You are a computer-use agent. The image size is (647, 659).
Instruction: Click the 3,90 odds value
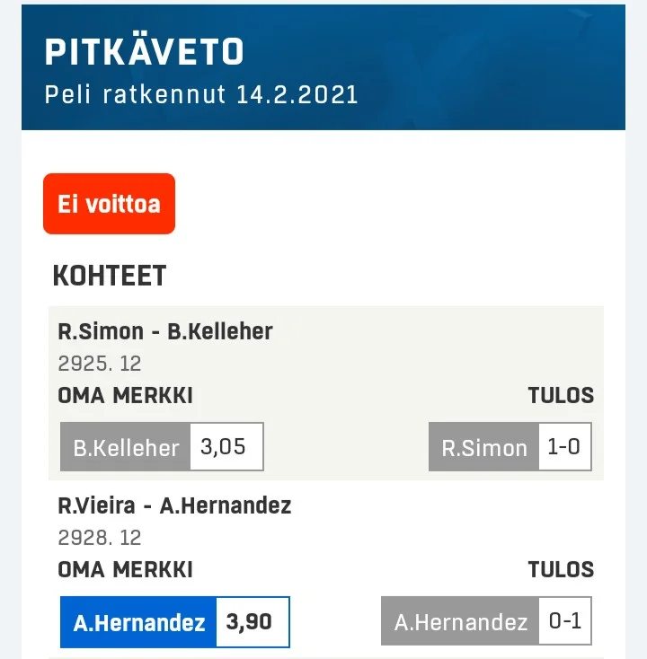tap(252, 621)
